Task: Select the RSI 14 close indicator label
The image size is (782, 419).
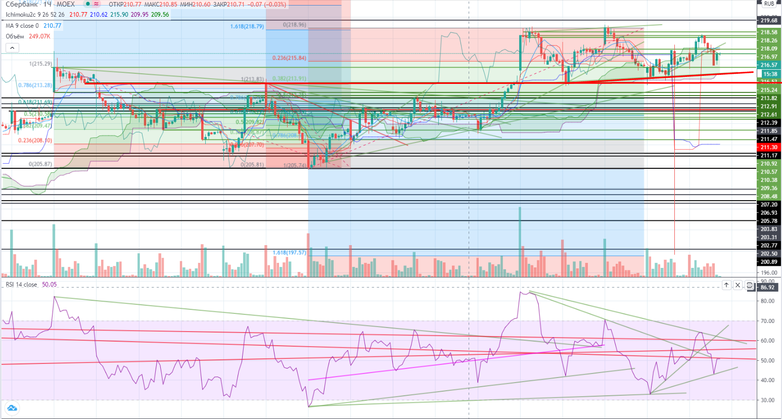Action: point(21,285)
